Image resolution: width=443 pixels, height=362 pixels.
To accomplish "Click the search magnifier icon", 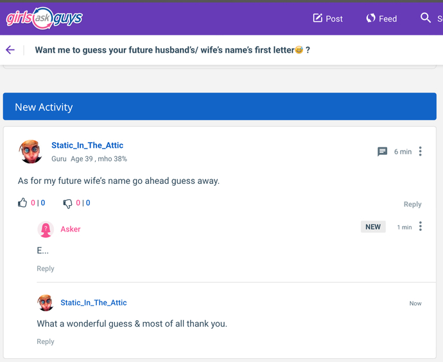I will (x=426, y=18).
